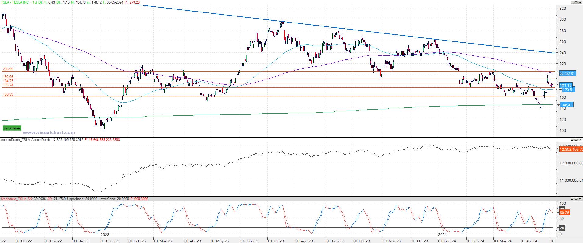
Task: Select the stochastic 'SD: 71,1730' reading
Action: 57,199
